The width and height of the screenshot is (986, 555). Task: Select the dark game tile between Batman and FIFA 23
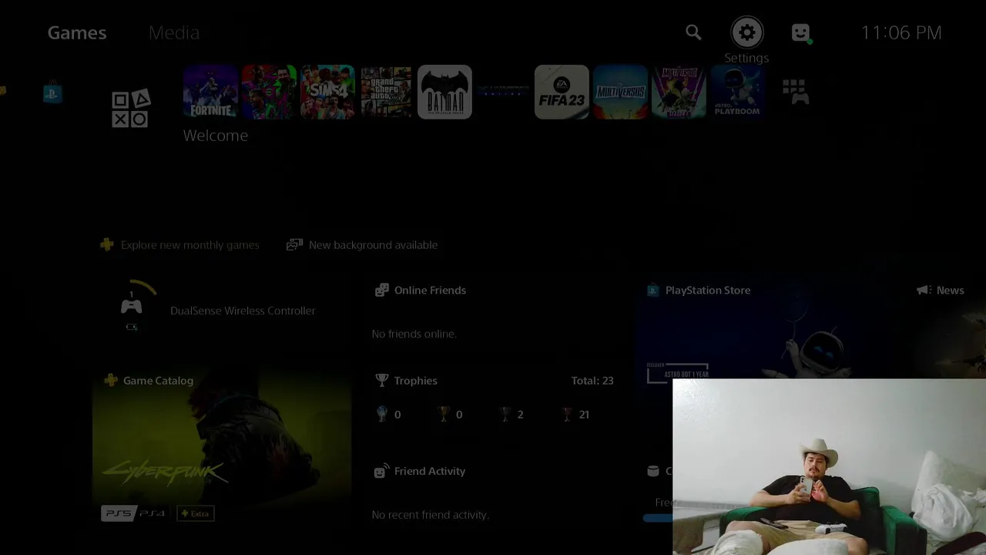coord(503,92)
